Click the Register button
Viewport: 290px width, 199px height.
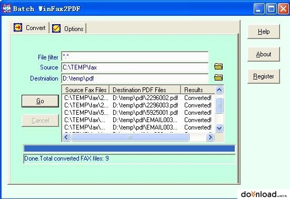264,76
